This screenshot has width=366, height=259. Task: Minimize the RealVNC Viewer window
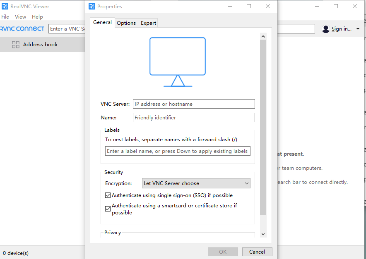pos(317,6)
